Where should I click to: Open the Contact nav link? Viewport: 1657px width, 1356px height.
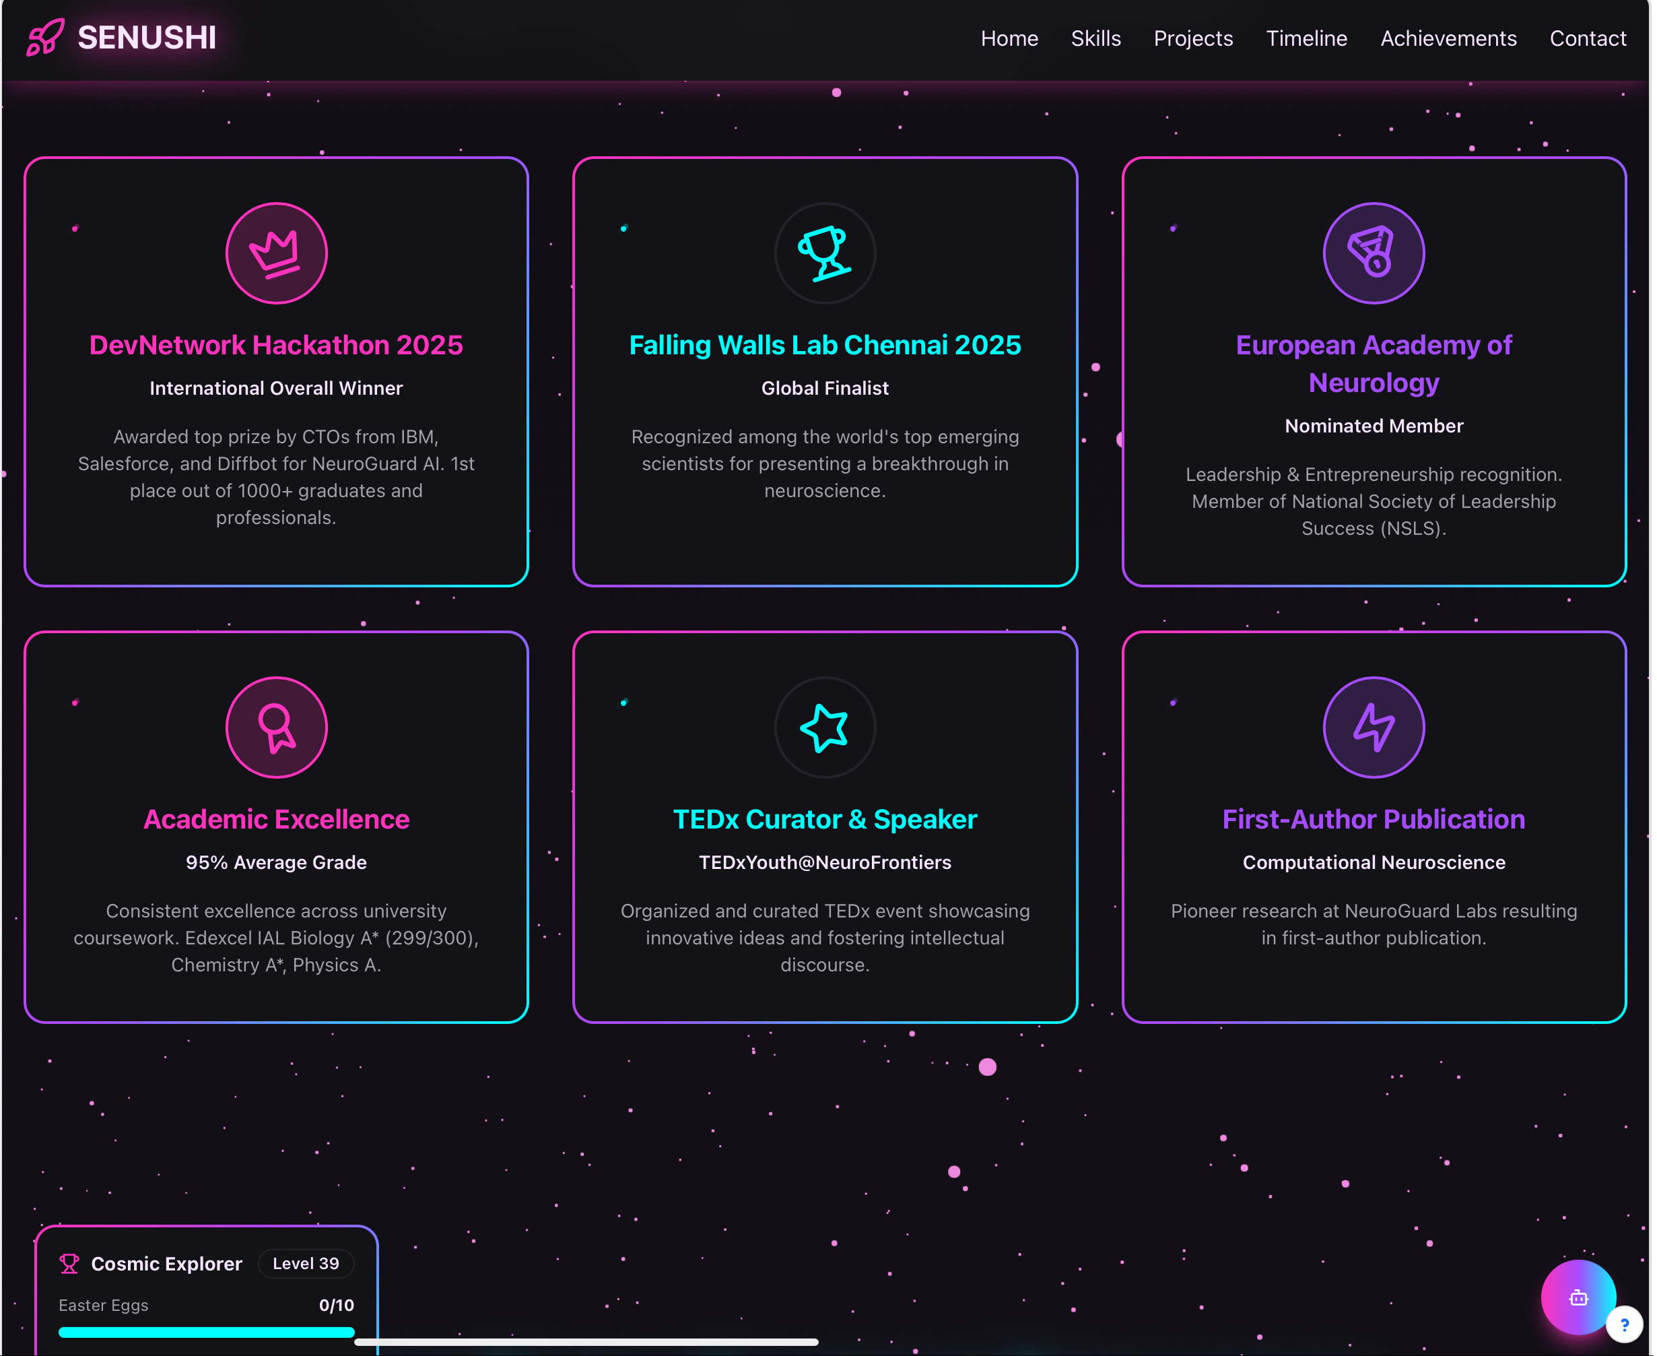(x=1588, y=38)
